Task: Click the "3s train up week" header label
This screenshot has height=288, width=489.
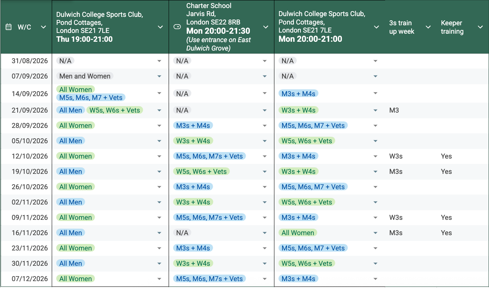Action: 402,27
